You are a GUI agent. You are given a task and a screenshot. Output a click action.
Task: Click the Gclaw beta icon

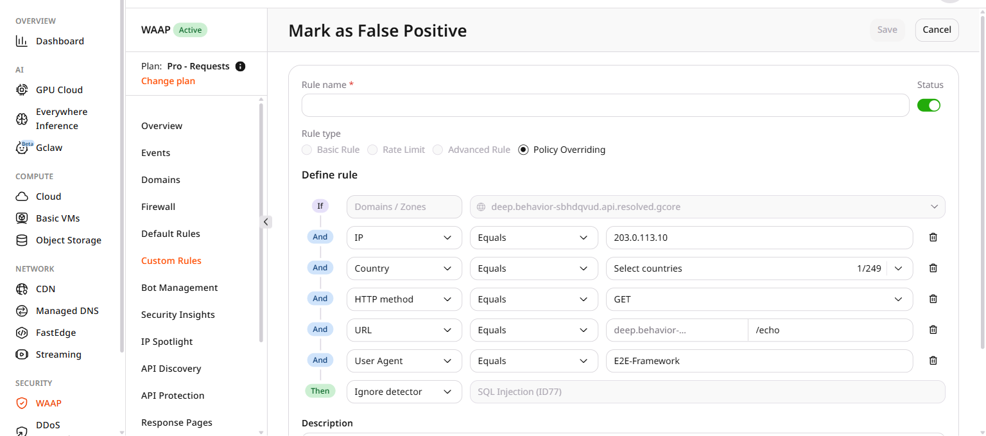click(23, 147)
